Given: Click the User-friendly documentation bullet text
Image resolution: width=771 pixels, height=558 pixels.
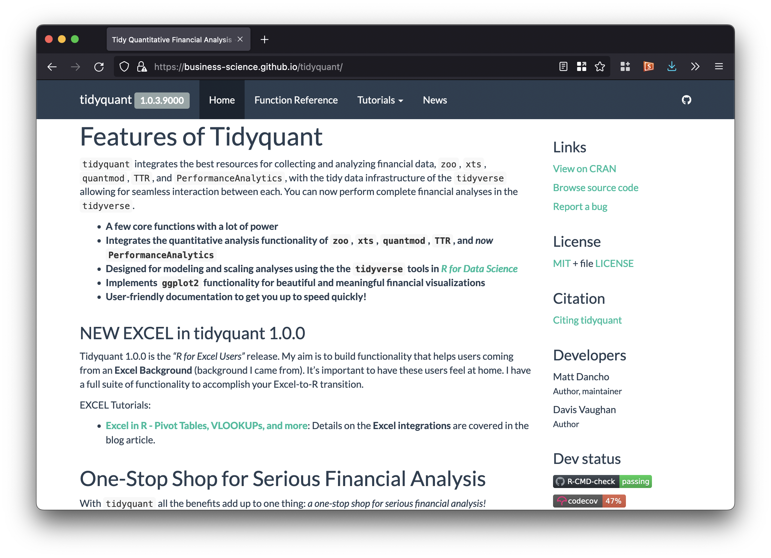Looking at the screenshot, I should 236,297.
